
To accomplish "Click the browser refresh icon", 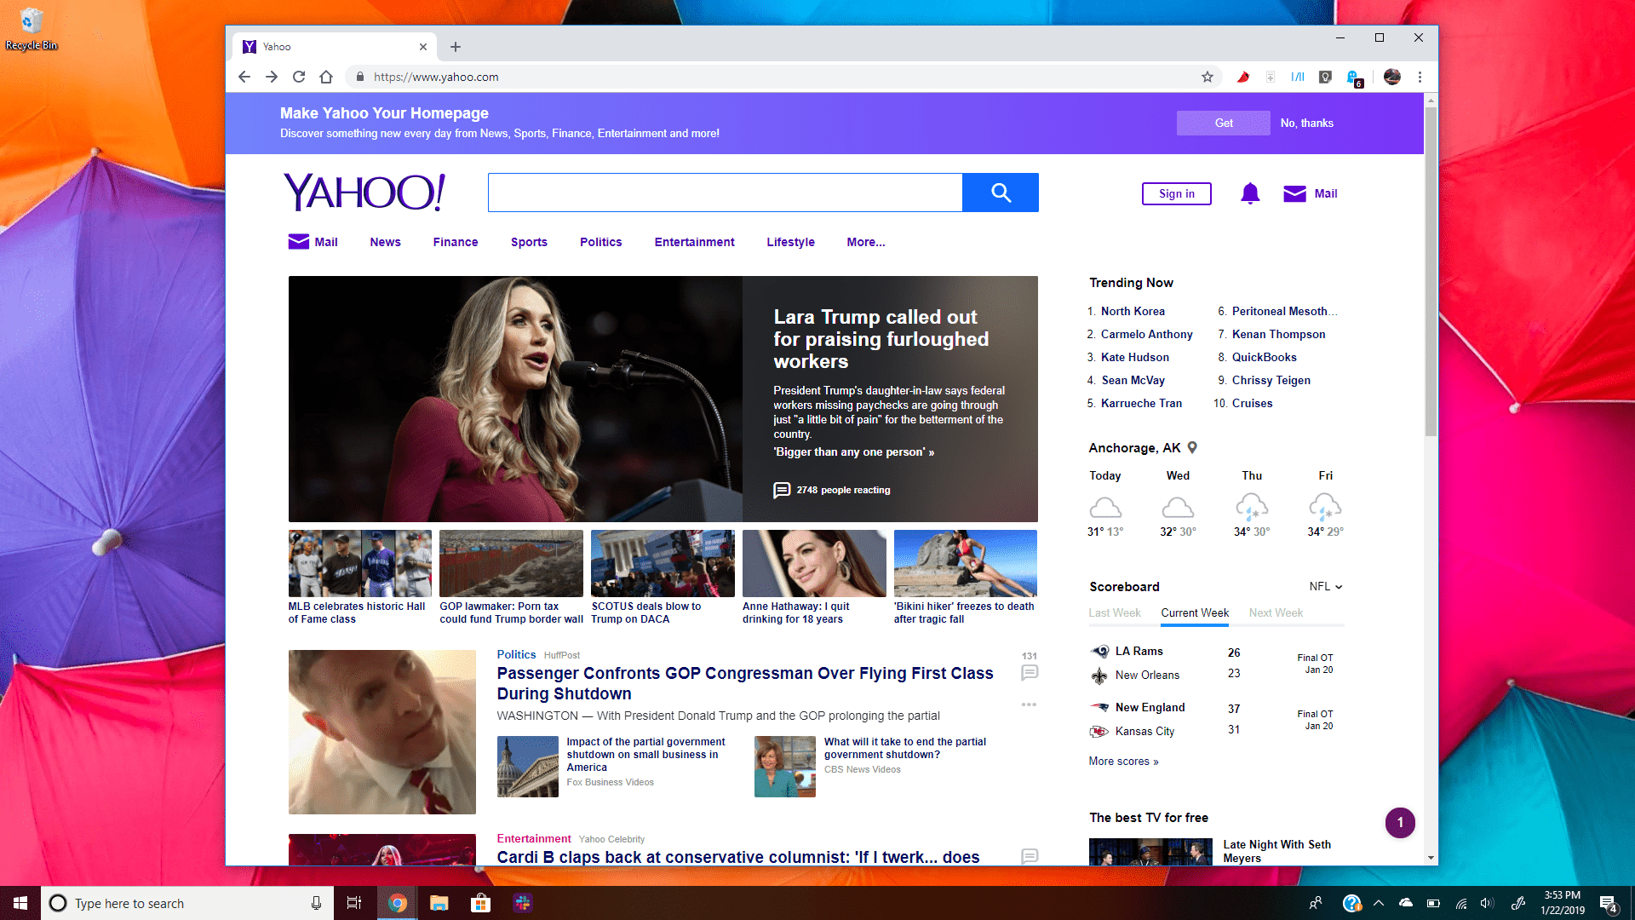I will (299, 77).
